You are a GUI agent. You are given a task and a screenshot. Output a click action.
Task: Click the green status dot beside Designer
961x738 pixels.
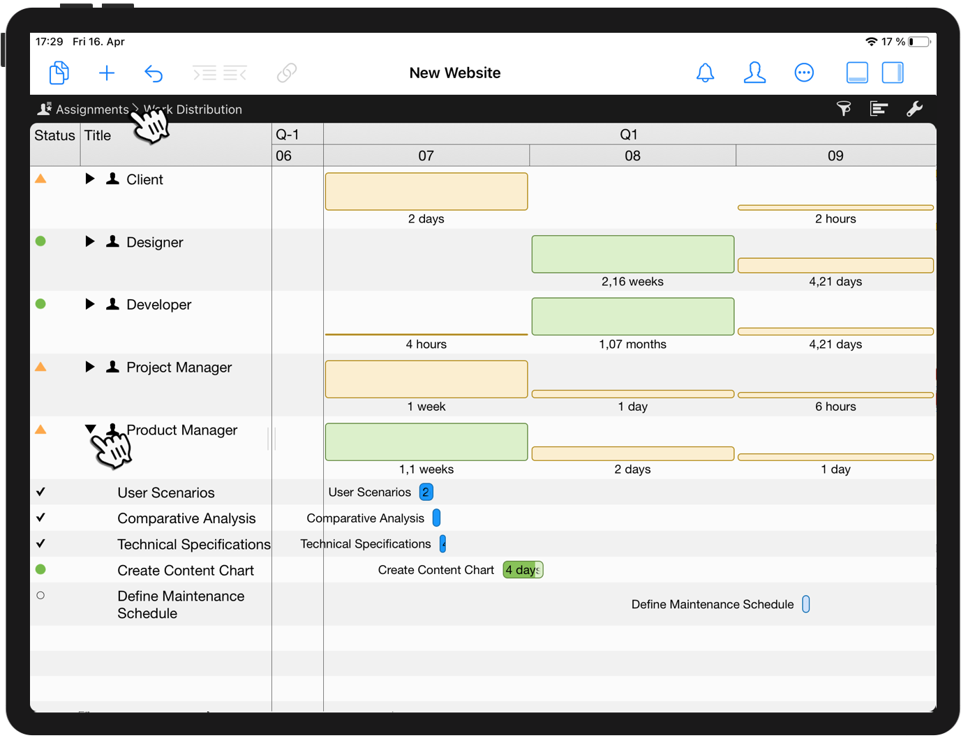pyautogui.click(x=40, y=241)
